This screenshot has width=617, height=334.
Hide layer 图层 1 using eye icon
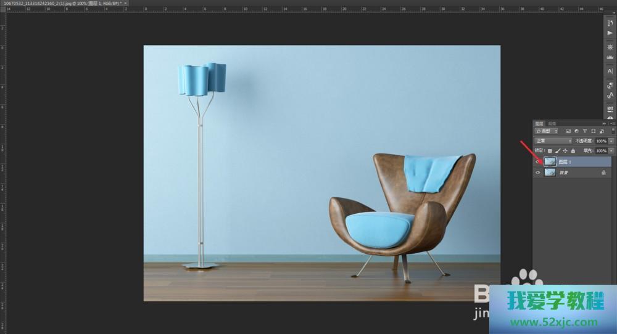538,161
